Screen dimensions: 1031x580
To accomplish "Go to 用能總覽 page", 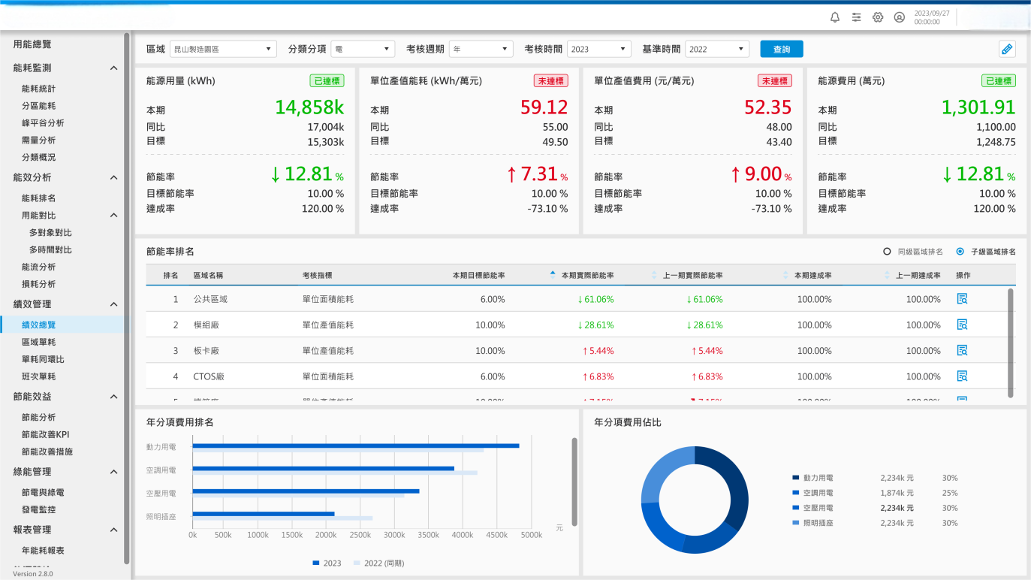I will (32, 45).
